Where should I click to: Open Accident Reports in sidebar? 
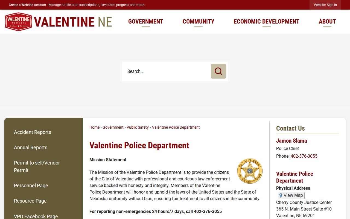click(x=33, y=132)
